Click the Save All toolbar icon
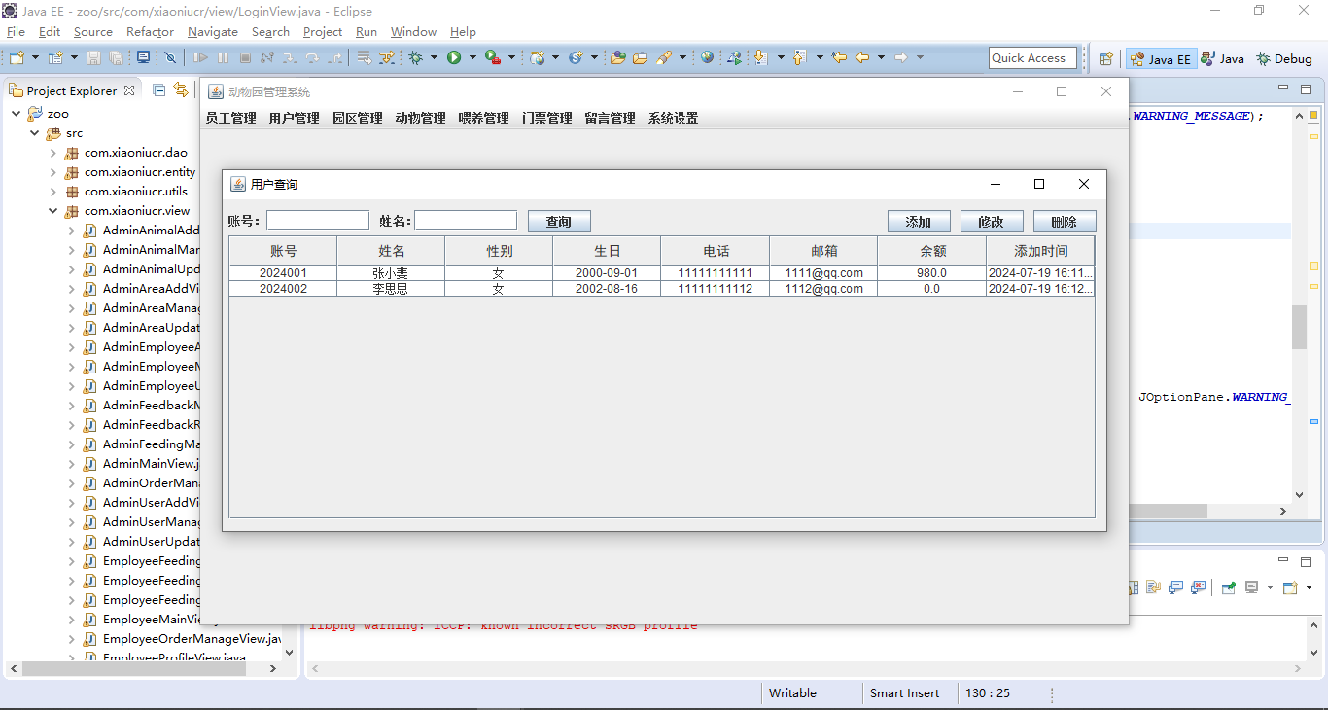 116,58
